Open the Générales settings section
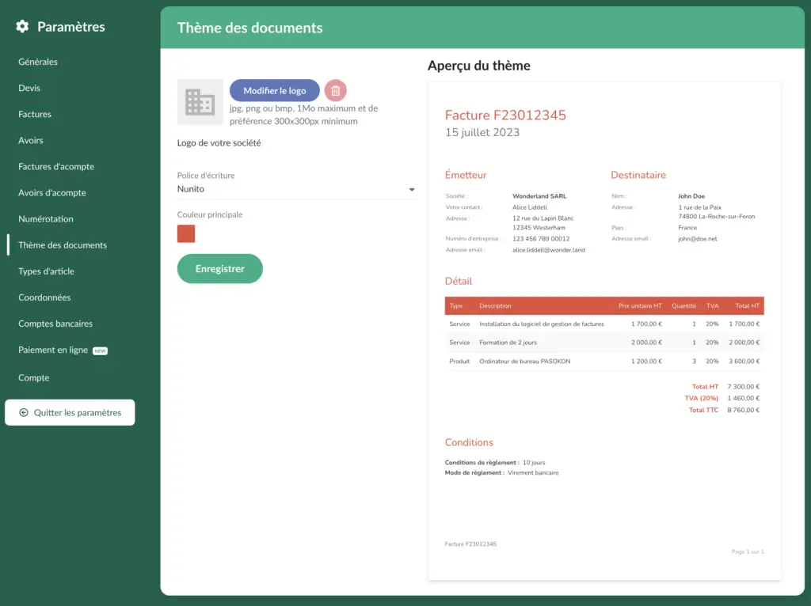The image size is (811, 606). [x=38, y=62]
